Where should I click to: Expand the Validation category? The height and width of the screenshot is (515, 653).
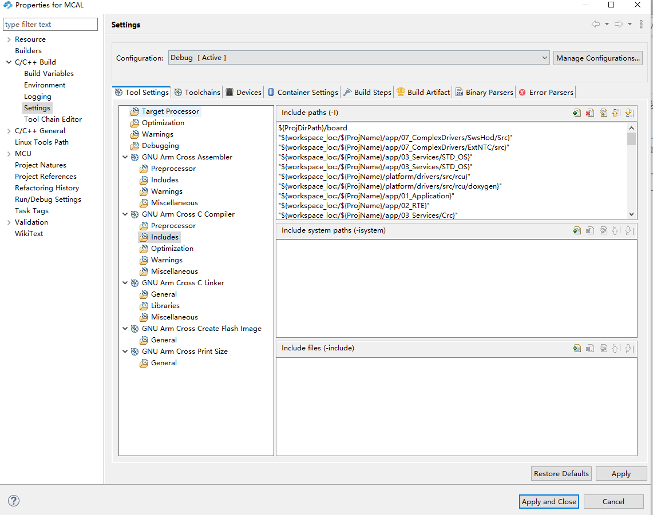click(x=9, y=222)
